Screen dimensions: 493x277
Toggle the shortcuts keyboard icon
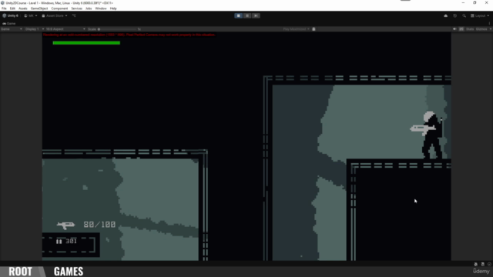[461, 29]
